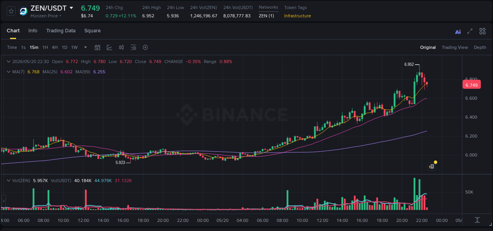Select the 4H interval

click(55, 47)
